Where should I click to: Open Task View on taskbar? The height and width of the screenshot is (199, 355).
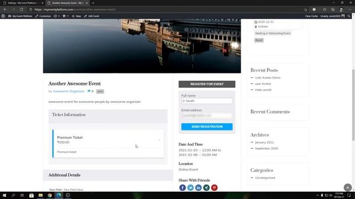click(x=22, y=195)
